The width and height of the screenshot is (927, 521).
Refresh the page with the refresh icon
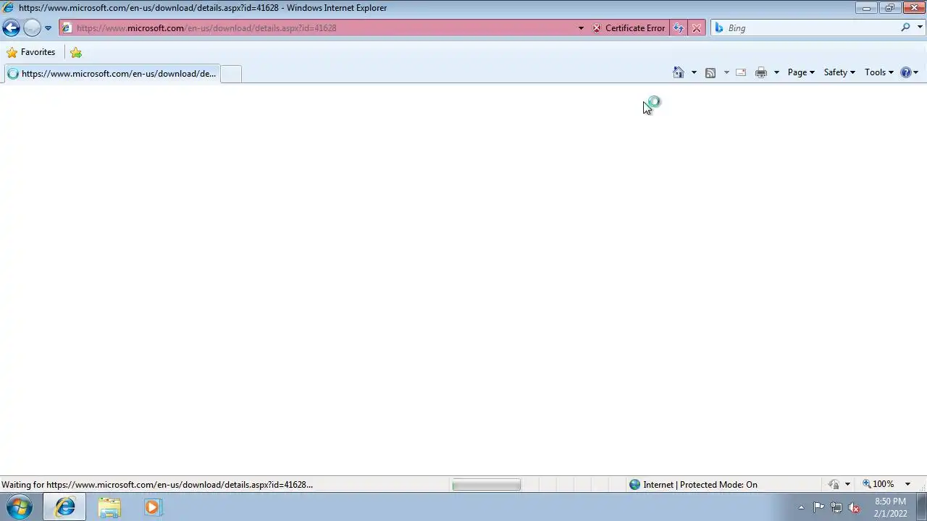tap(679, 28)
